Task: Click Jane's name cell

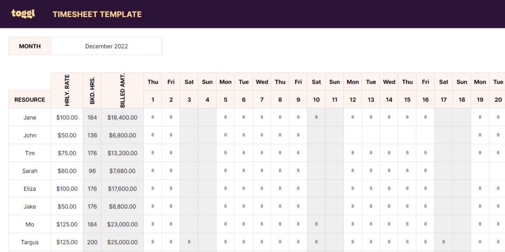Action: click(29, 117)
